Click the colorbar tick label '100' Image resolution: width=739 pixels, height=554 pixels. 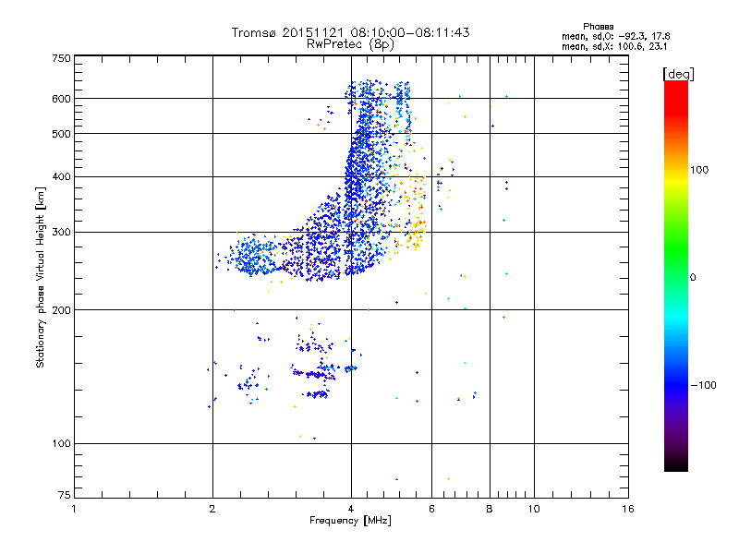(699, 170)
